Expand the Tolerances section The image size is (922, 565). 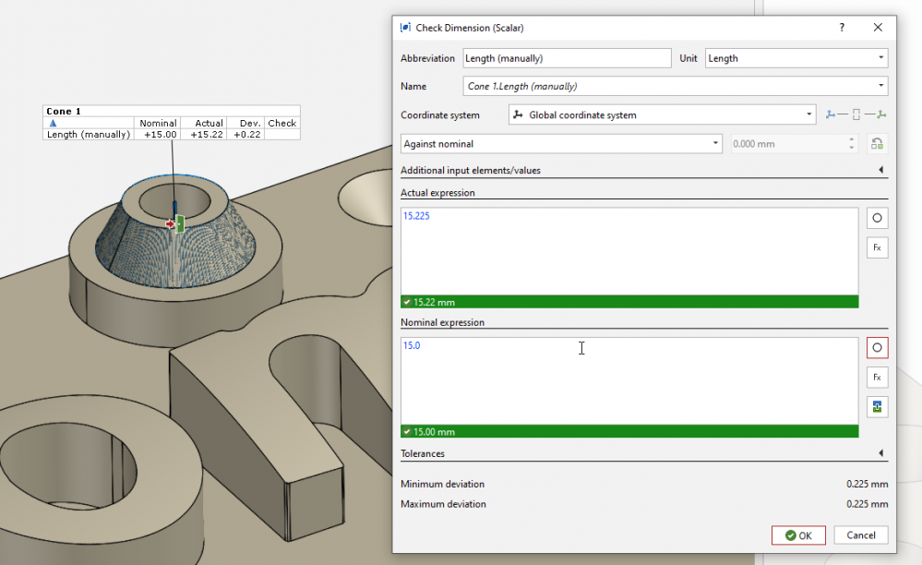point(880,453)
